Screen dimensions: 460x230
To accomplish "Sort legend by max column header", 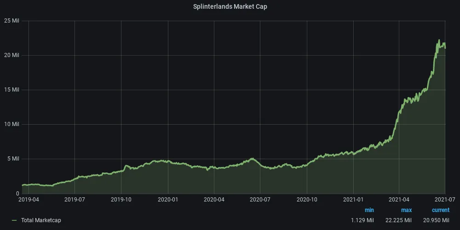I will 406,210.
